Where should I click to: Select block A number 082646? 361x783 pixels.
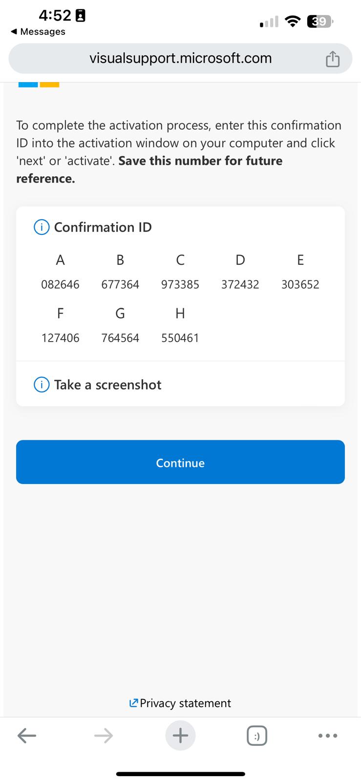coord(60,284)
